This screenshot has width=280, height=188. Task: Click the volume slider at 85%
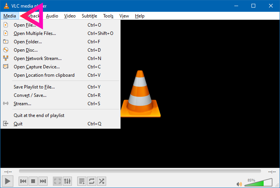click(x=259, y=182)
